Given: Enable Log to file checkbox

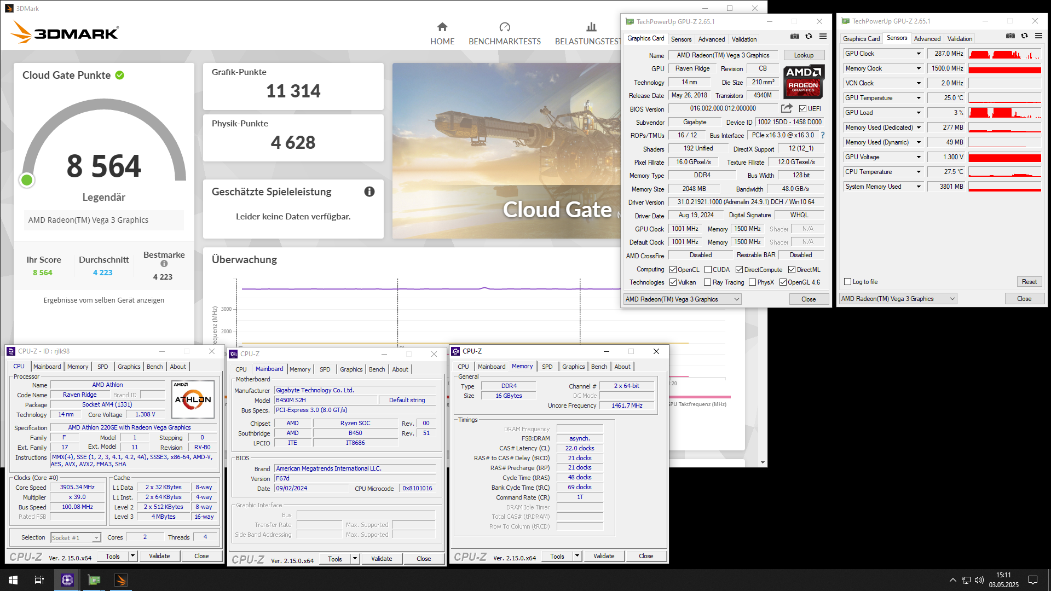Looking at the screenshot, I should pos(848,282).
